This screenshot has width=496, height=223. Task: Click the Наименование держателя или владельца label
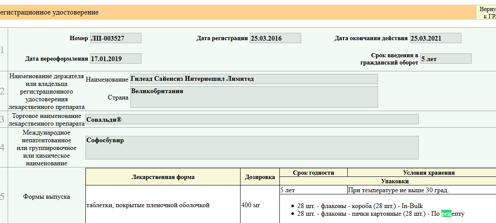47,91
